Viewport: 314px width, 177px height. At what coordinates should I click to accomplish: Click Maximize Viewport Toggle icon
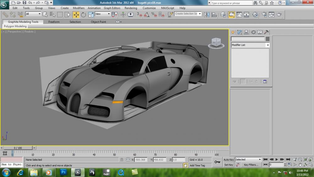(x=311, y=164)
